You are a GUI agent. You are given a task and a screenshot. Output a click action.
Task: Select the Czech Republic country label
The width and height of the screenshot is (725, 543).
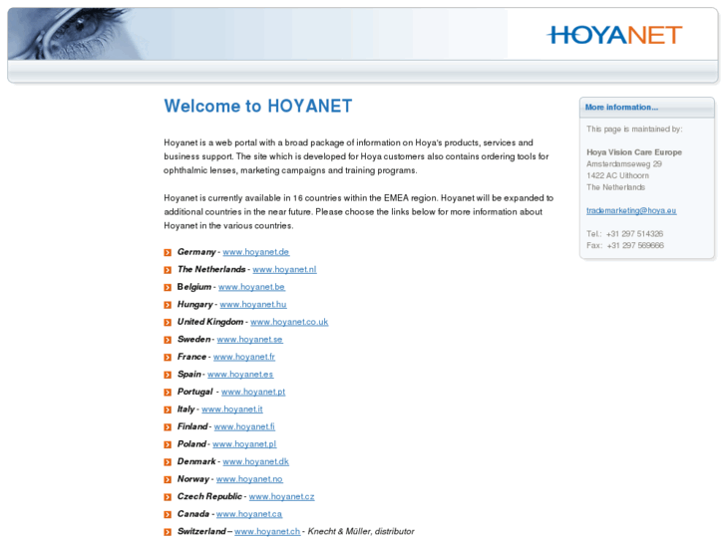coord(209,496)
